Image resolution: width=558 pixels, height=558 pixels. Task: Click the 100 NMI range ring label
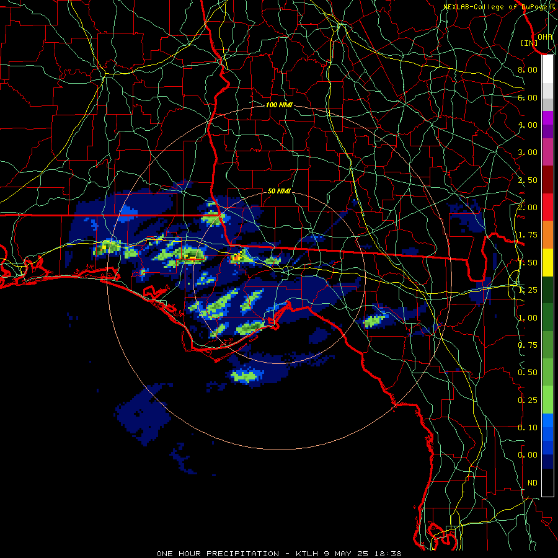tap(279, 105)
